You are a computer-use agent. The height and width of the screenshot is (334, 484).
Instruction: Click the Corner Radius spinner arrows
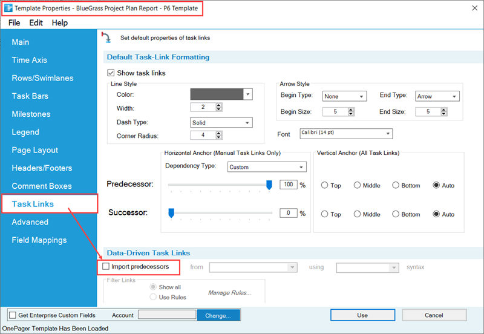[x=219, y=135]
